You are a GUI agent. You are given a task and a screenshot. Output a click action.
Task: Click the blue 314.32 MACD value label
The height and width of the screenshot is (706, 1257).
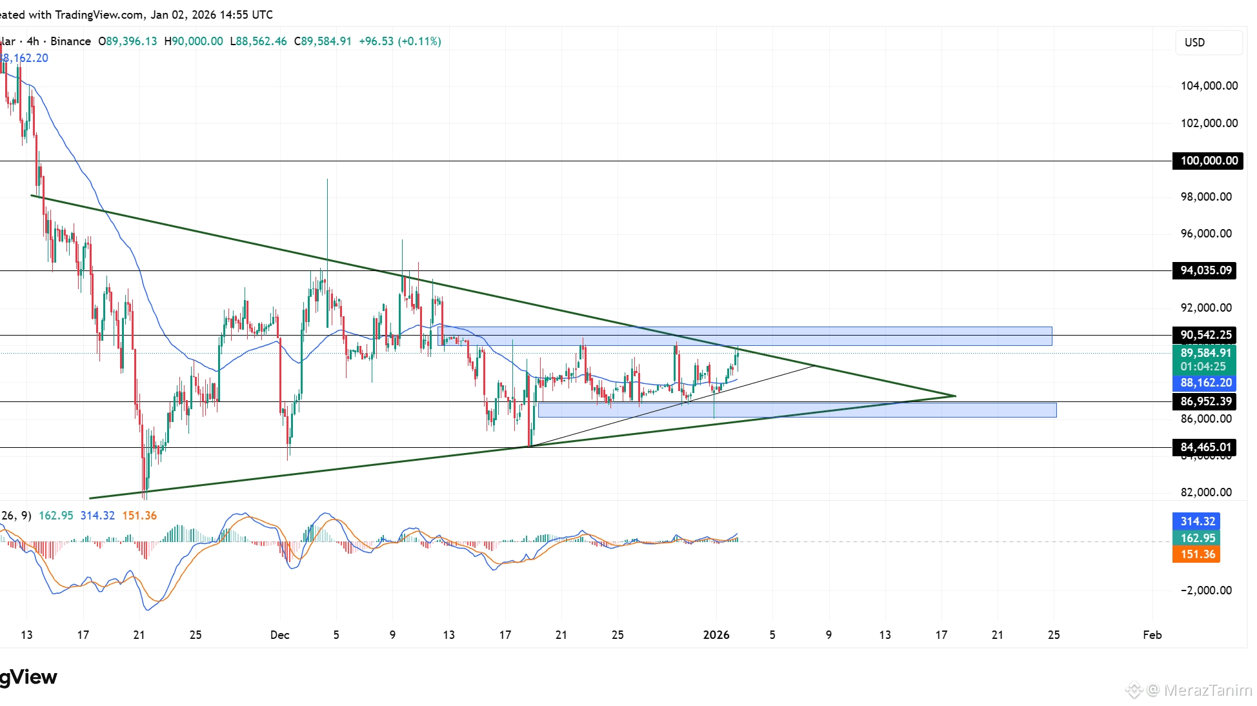pyautogui.click(x=1196, y=521)
